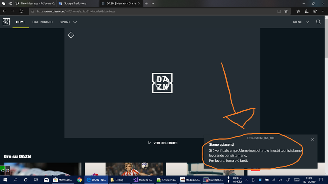328x184 pixels.
Task: Close the DAZN browser tab
Action: (139, 4)
